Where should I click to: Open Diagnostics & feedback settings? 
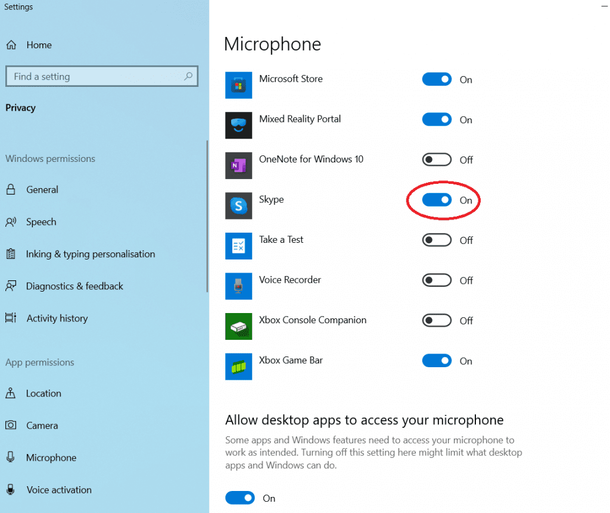tap(74, 286)
